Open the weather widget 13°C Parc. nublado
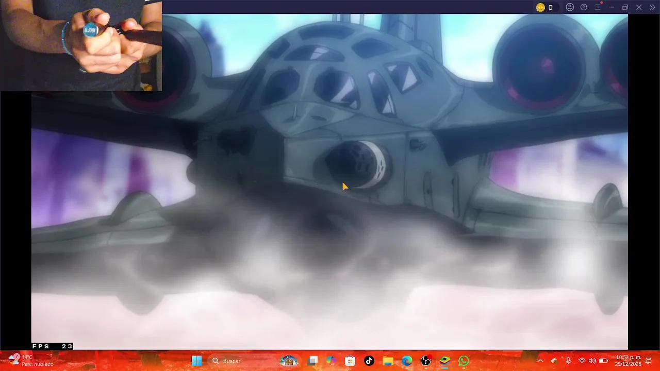Viewport: 660px width, 371px height. 31,360
